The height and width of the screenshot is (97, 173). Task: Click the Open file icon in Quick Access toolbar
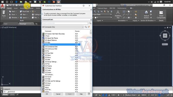[x=10, y=5]
